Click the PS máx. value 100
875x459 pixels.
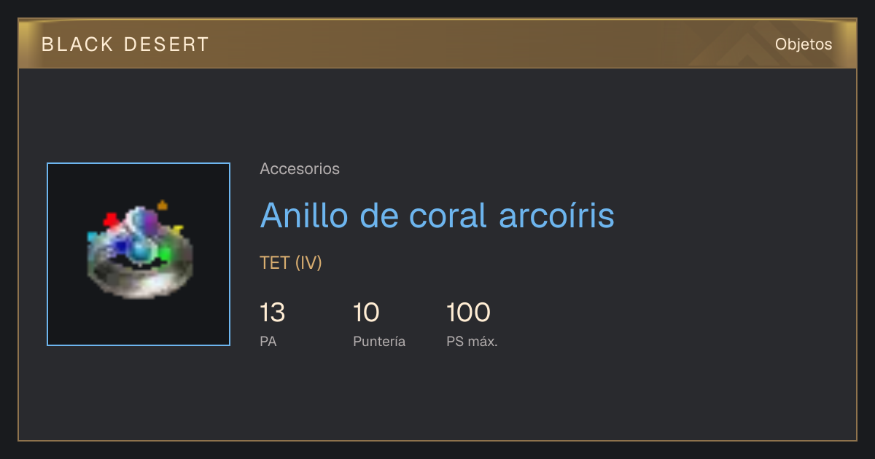pyautogui.click(x=468, y=313)
